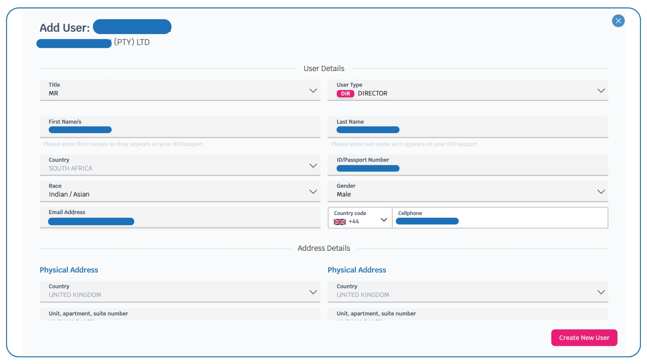Expand the User Type dropdown chevron

coord(601,91)
